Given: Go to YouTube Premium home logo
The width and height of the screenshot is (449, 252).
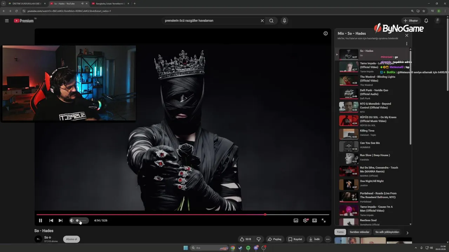Looking at the screenshot, I should point(24,21).
